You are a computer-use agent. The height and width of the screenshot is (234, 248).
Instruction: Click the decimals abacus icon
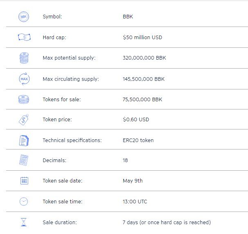coord(24,160)
